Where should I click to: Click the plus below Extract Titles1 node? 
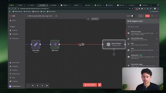coord(114,55)
